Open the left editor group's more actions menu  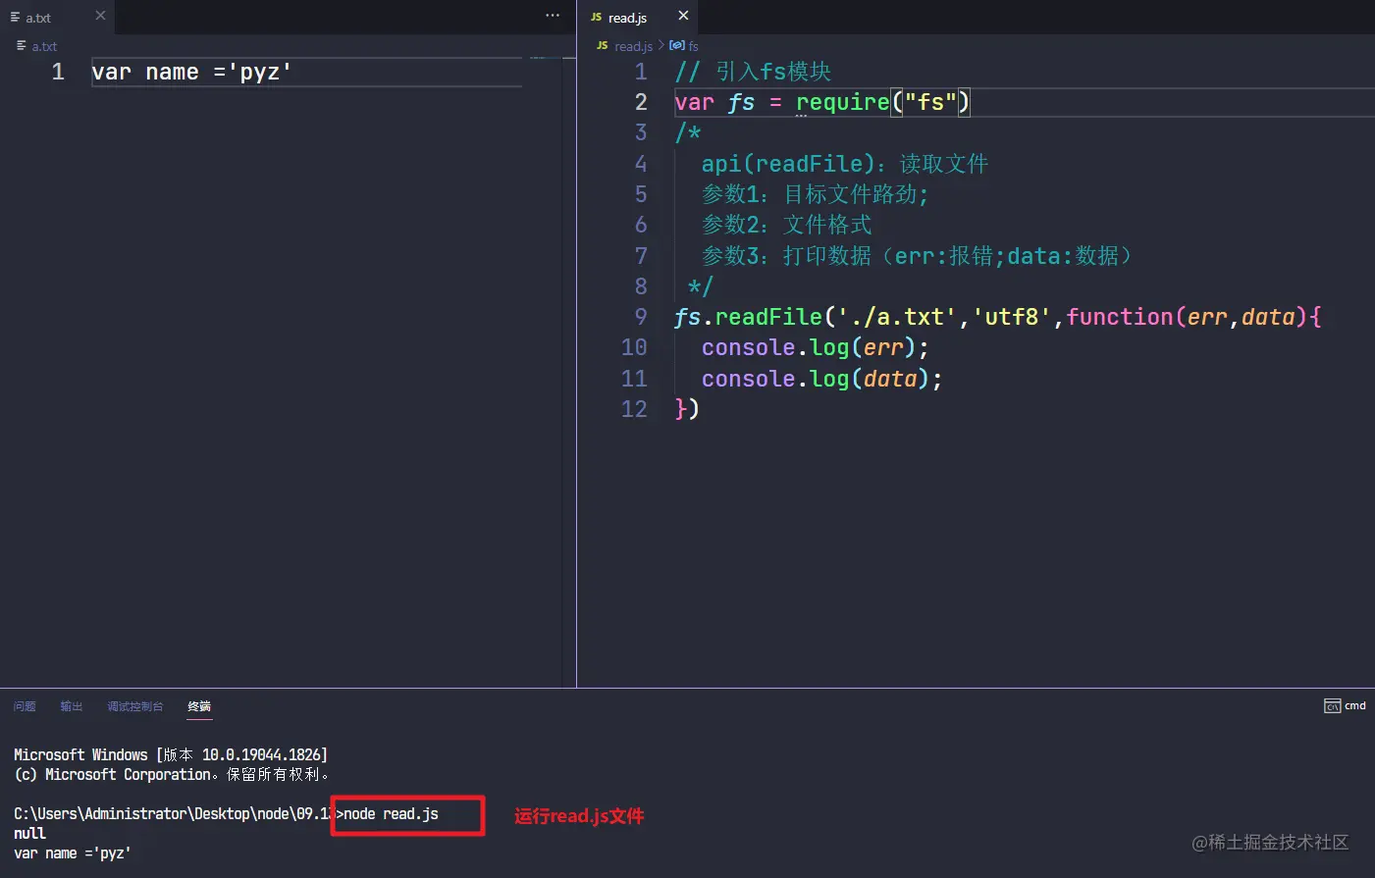(x=553, y=16)
